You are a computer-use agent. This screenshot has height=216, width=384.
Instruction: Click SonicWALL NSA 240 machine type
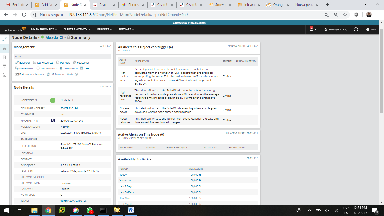pyautogui.click(x=72, y=120)
